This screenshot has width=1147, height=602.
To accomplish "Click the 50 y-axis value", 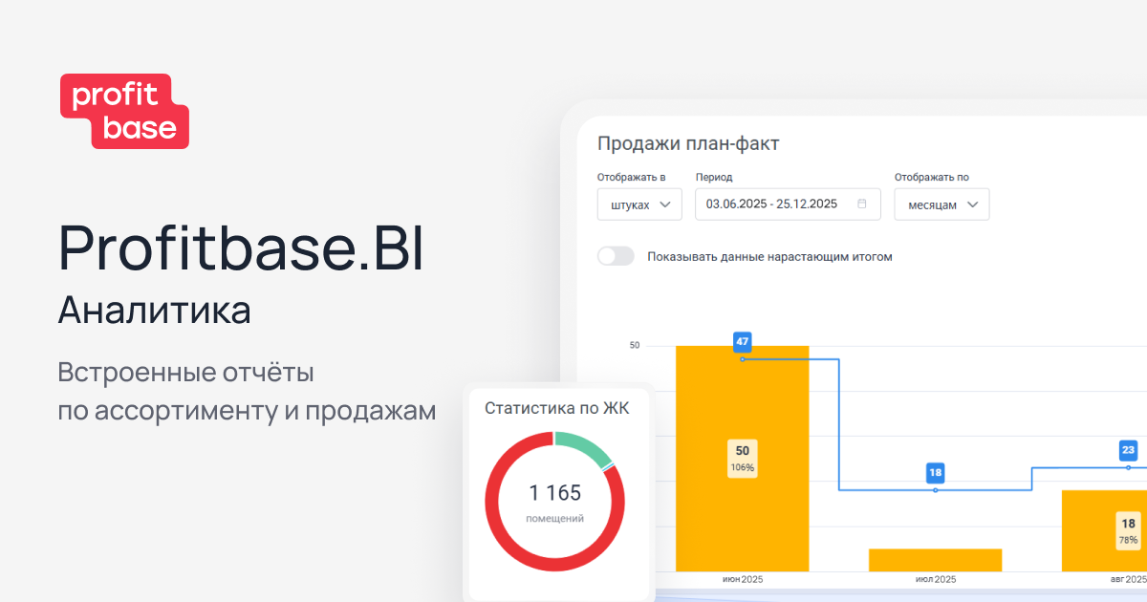I will coord(635,345).
